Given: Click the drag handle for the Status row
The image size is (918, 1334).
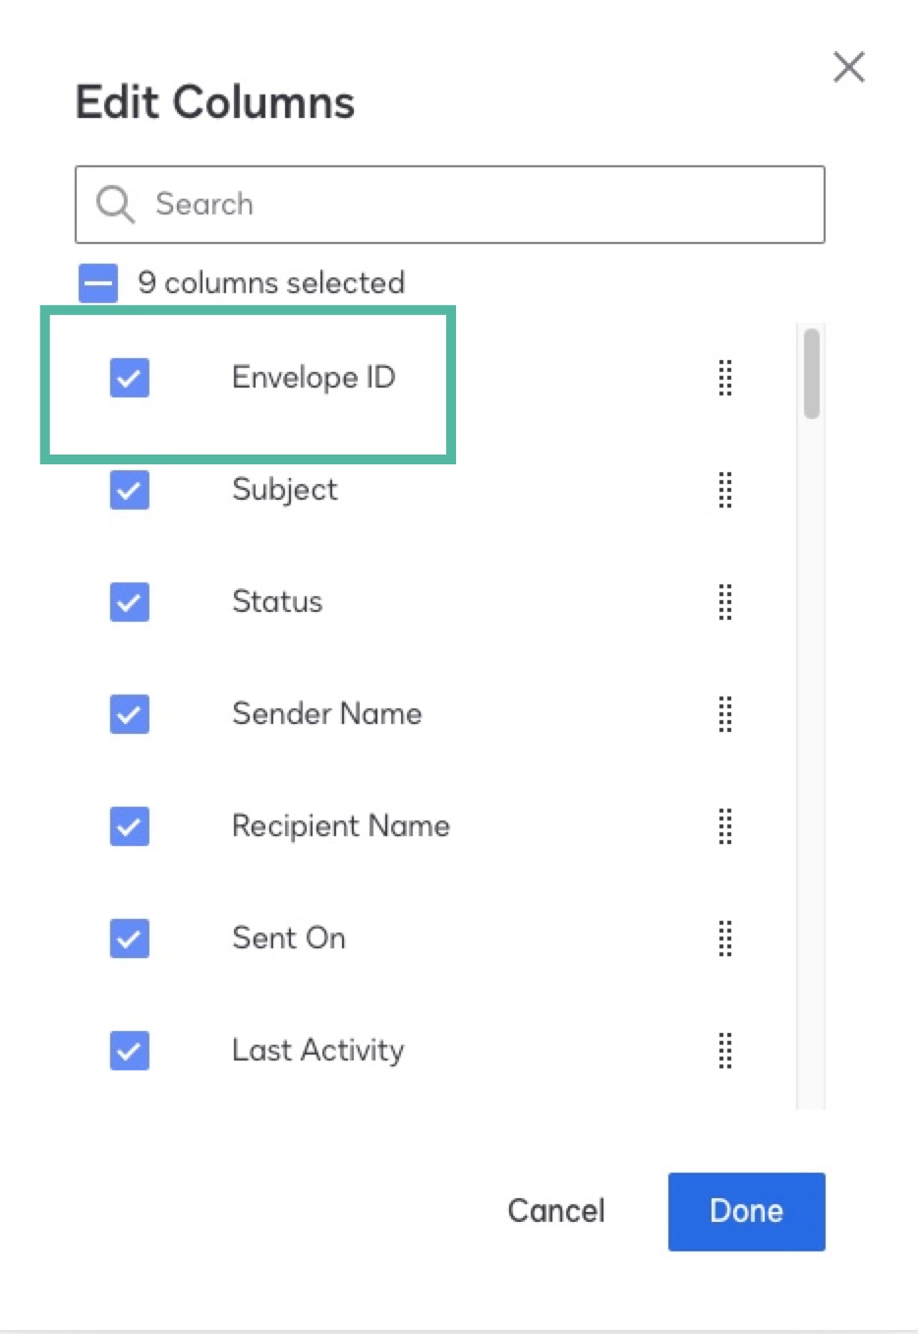Looking at the screenshot, I should tap(724, 603).
